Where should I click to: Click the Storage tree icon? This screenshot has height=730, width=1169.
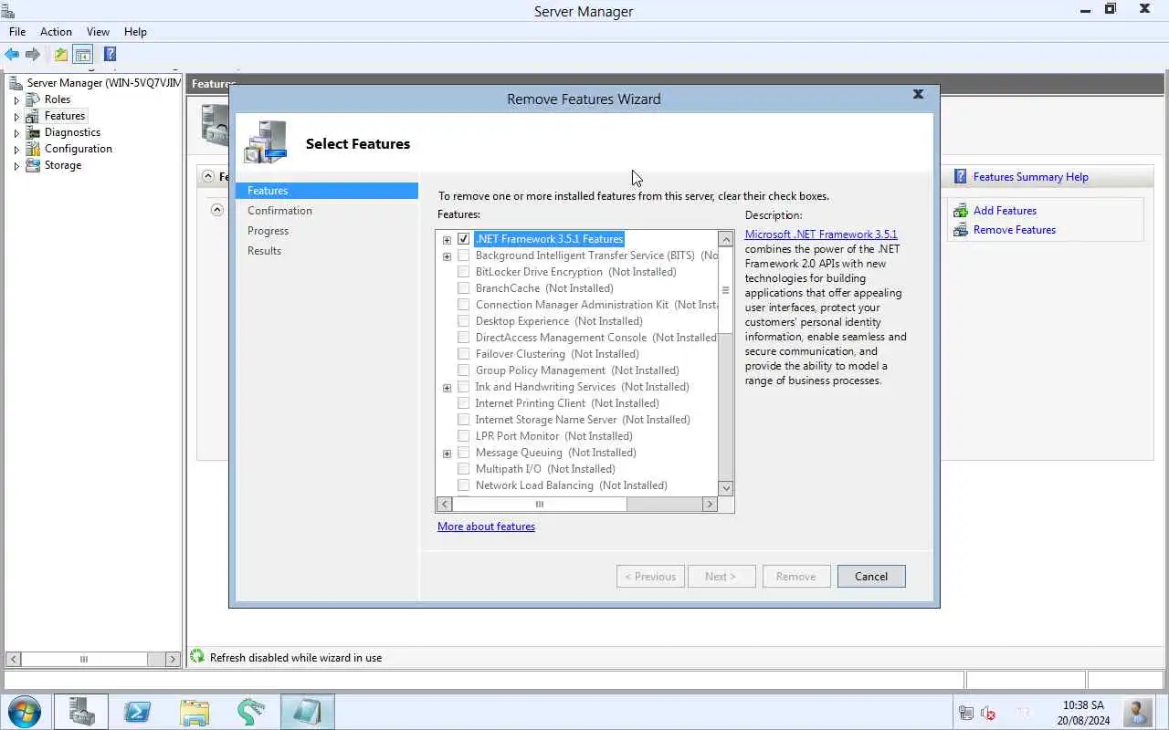(x=33, y=165)
